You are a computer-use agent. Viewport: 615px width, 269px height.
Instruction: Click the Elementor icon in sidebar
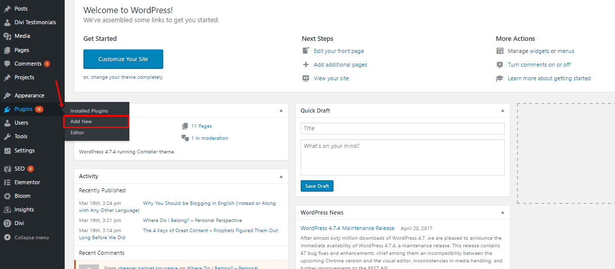coord(7,182)
